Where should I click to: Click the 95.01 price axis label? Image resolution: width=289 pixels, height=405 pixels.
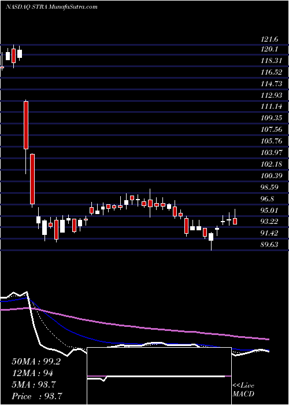click(269, 210)
